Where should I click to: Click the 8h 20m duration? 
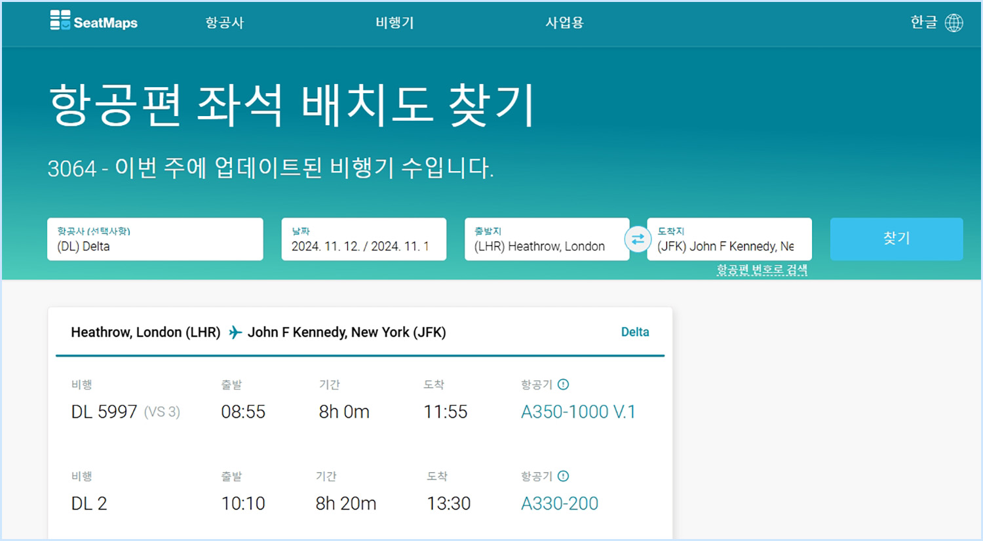pos(346,504)
